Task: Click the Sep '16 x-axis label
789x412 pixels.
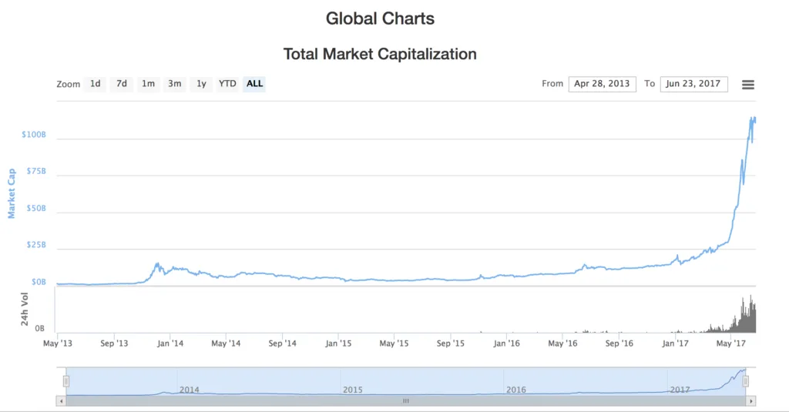Action: coord(619,343)
